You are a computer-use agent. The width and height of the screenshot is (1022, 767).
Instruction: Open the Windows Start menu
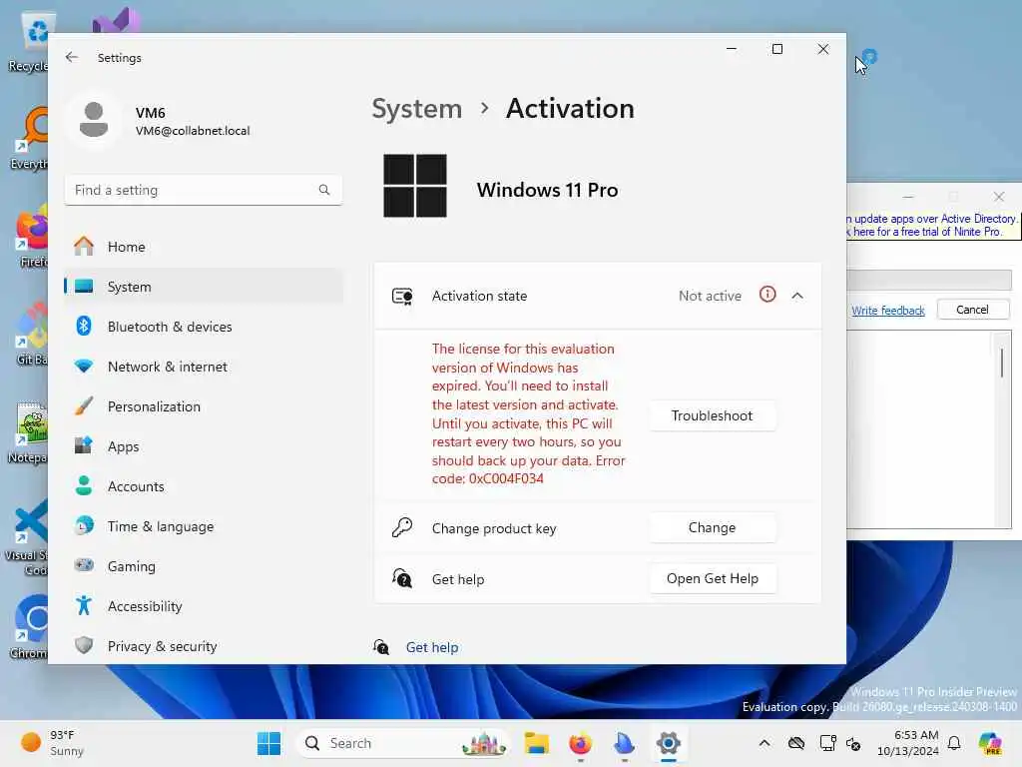[x=268, y=743]
